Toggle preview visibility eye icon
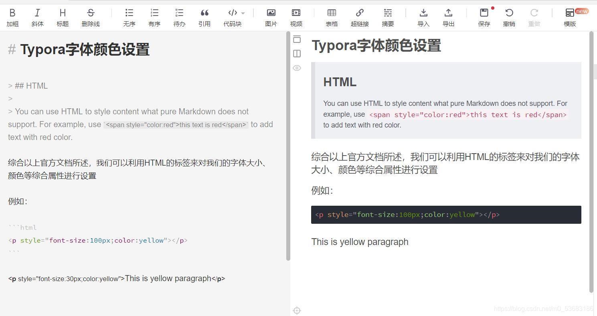The image size is (597, 316). (x=297, y=68)
